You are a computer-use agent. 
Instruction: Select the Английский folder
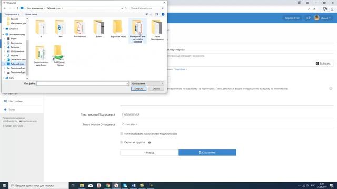(x=80, y=29)
